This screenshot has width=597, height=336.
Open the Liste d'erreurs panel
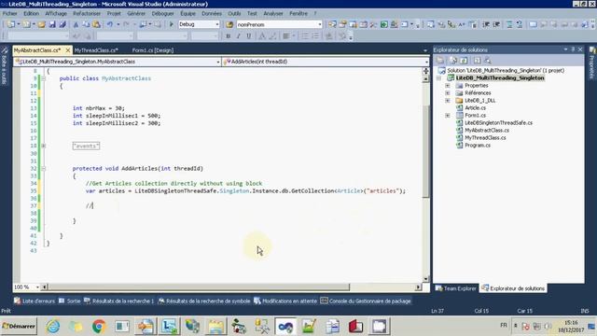pyautogui.click(x=35, y=301)
